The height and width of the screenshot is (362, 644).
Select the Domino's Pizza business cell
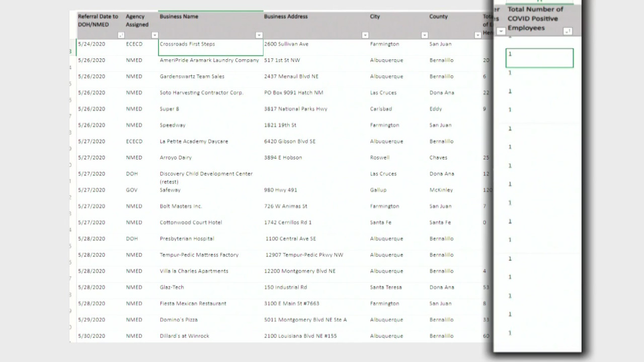(179, 320)
